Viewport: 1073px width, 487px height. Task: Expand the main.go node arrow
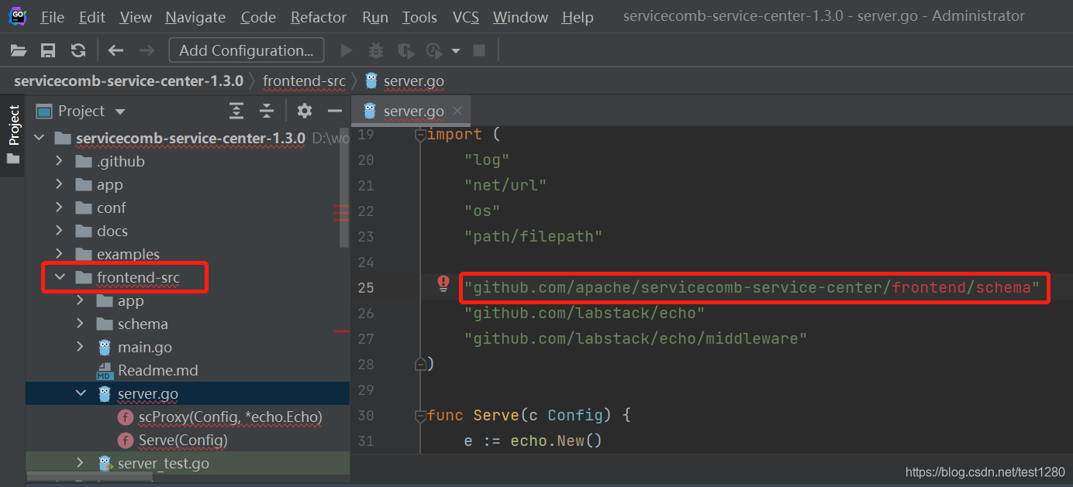click(x=81, y=347)
